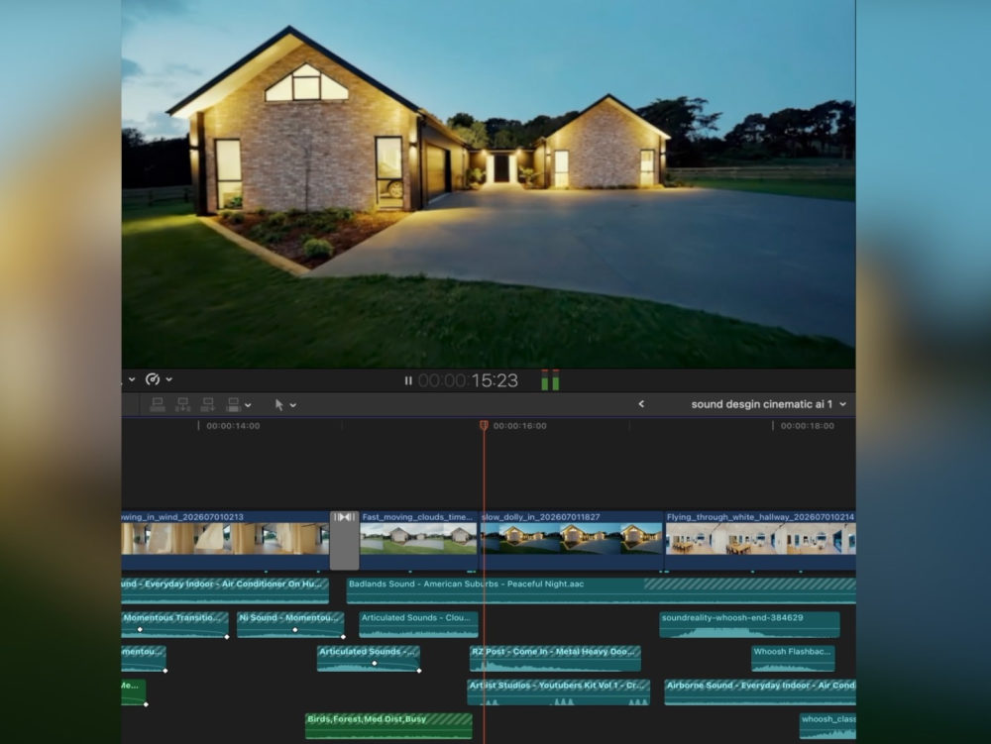
Task: Expand the chevron beside the retime gauge
Action: [x=169, y=379]
